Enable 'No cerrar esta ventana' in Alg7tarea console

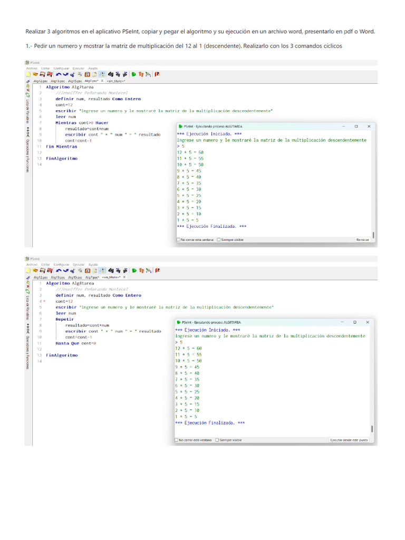click(178, 239)
